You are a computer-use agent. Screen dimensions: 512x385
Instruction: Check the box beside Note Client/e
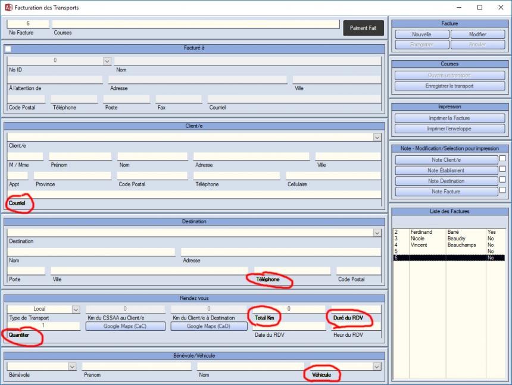pos(502,159)
